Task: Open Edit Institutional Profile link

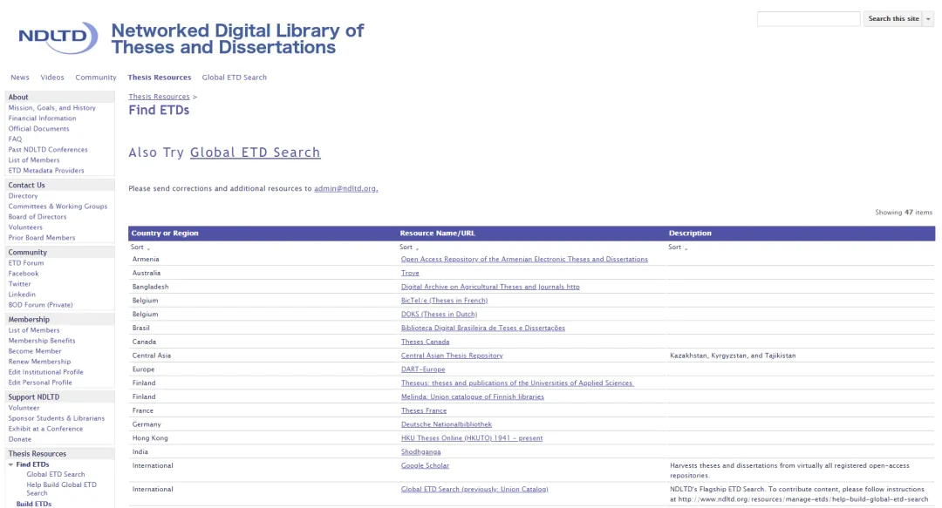Action: pyautogui.click(x=45, y=372)
